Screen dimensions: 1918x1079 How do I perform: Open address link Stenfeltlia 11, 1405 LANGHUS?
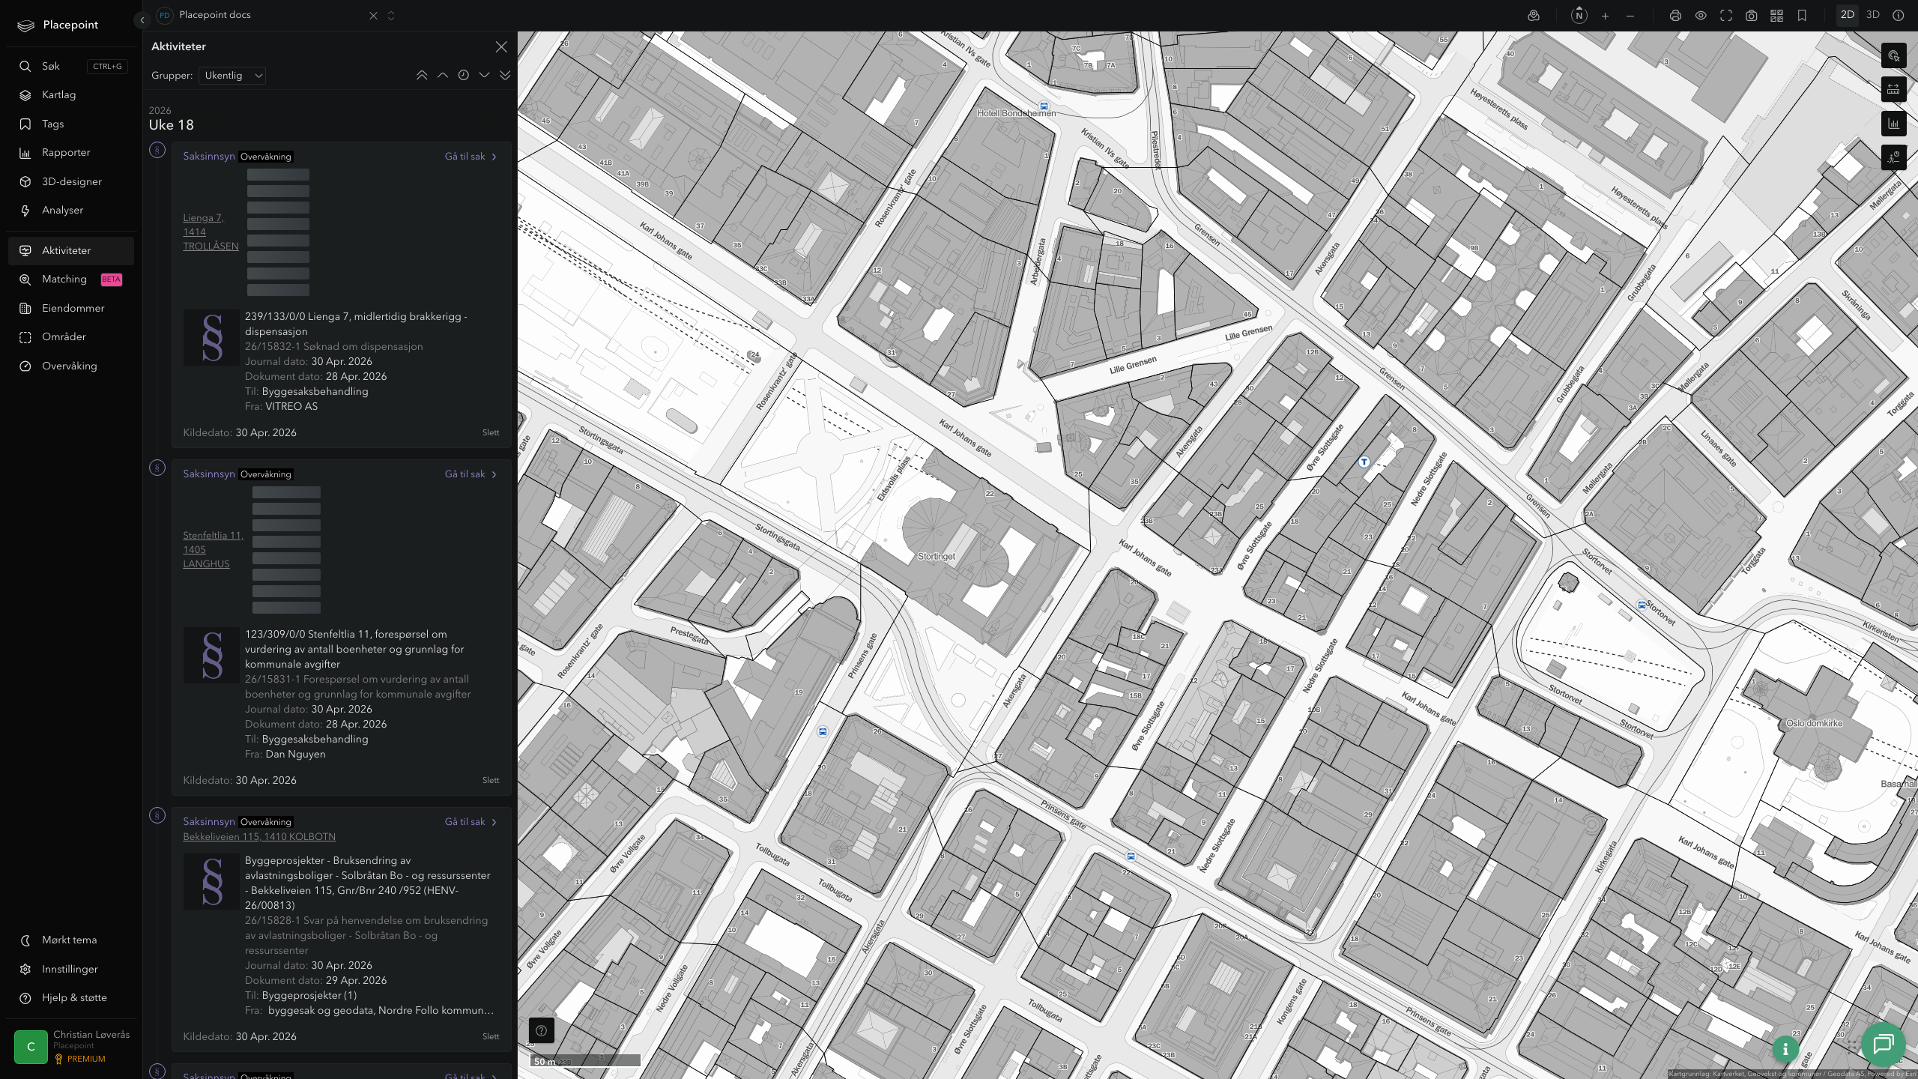[x=214, y=550]
